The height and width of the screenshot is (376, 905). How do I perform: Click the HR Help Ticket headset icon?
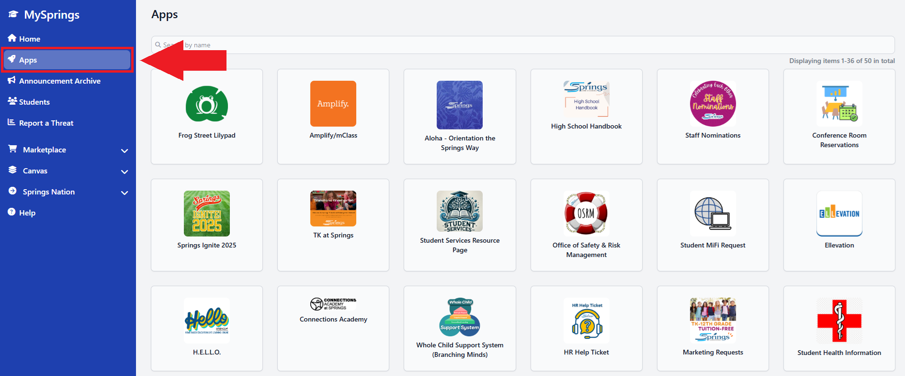click(x=586, y=321)
